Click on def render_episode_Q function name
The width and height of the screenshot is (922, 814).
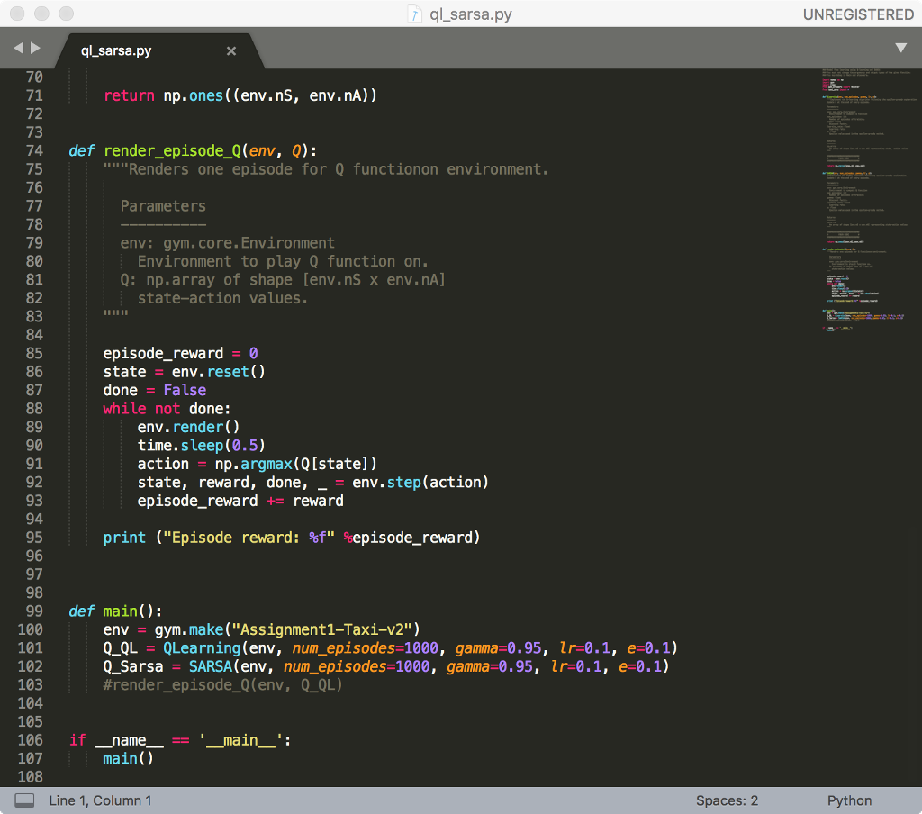coord(172,151)
